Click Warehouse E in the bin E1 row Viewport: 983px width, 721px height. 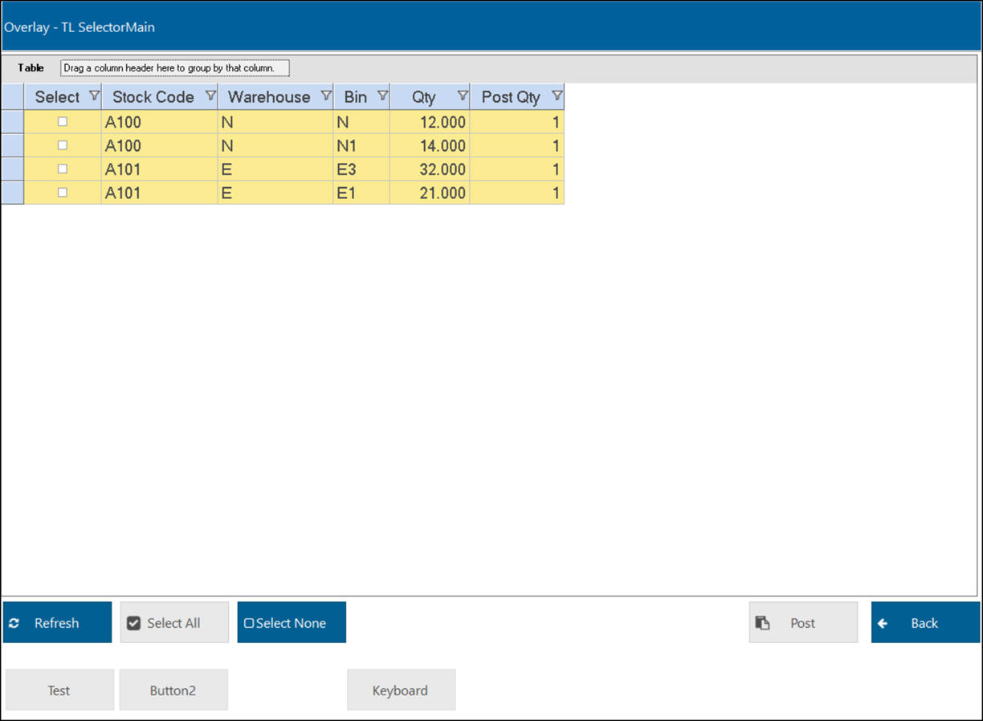click(275, 193)
